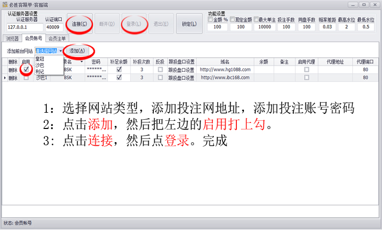Click the 同盘手数 value field
The height and width of the screenshot is (230, 382).
pyautogui.click(x=307, y=27)
